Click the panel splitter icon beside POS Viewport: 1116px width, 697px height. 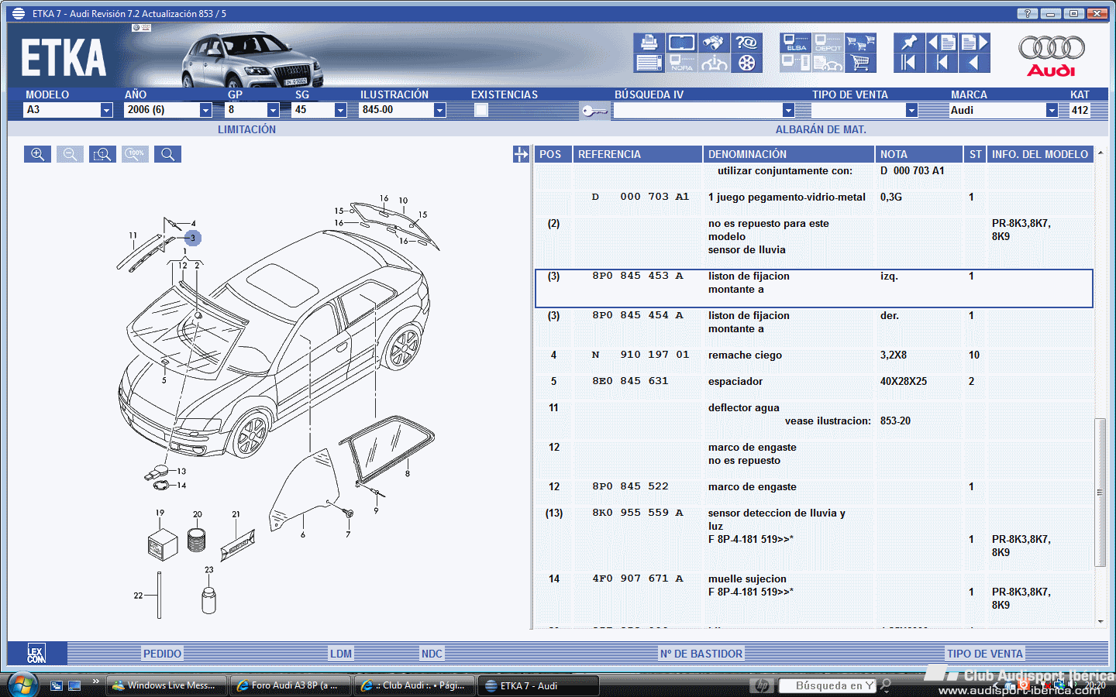point(521,154)
